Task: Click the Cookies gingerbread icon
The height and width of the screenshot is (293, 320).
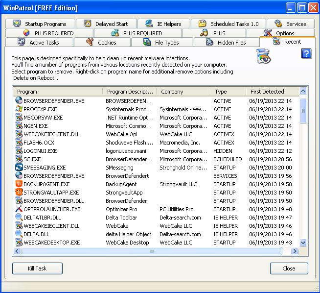Action: click(90, 42)
